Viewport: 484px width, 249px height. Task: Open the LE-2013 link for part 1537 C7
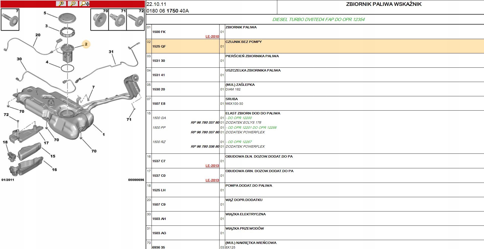point(212,166)
